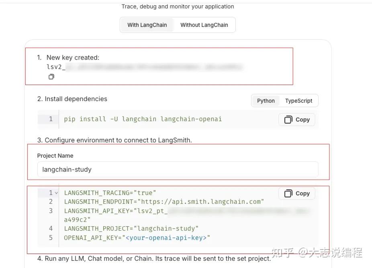Click line number 5 in the environment block

[x=51, y=238]
